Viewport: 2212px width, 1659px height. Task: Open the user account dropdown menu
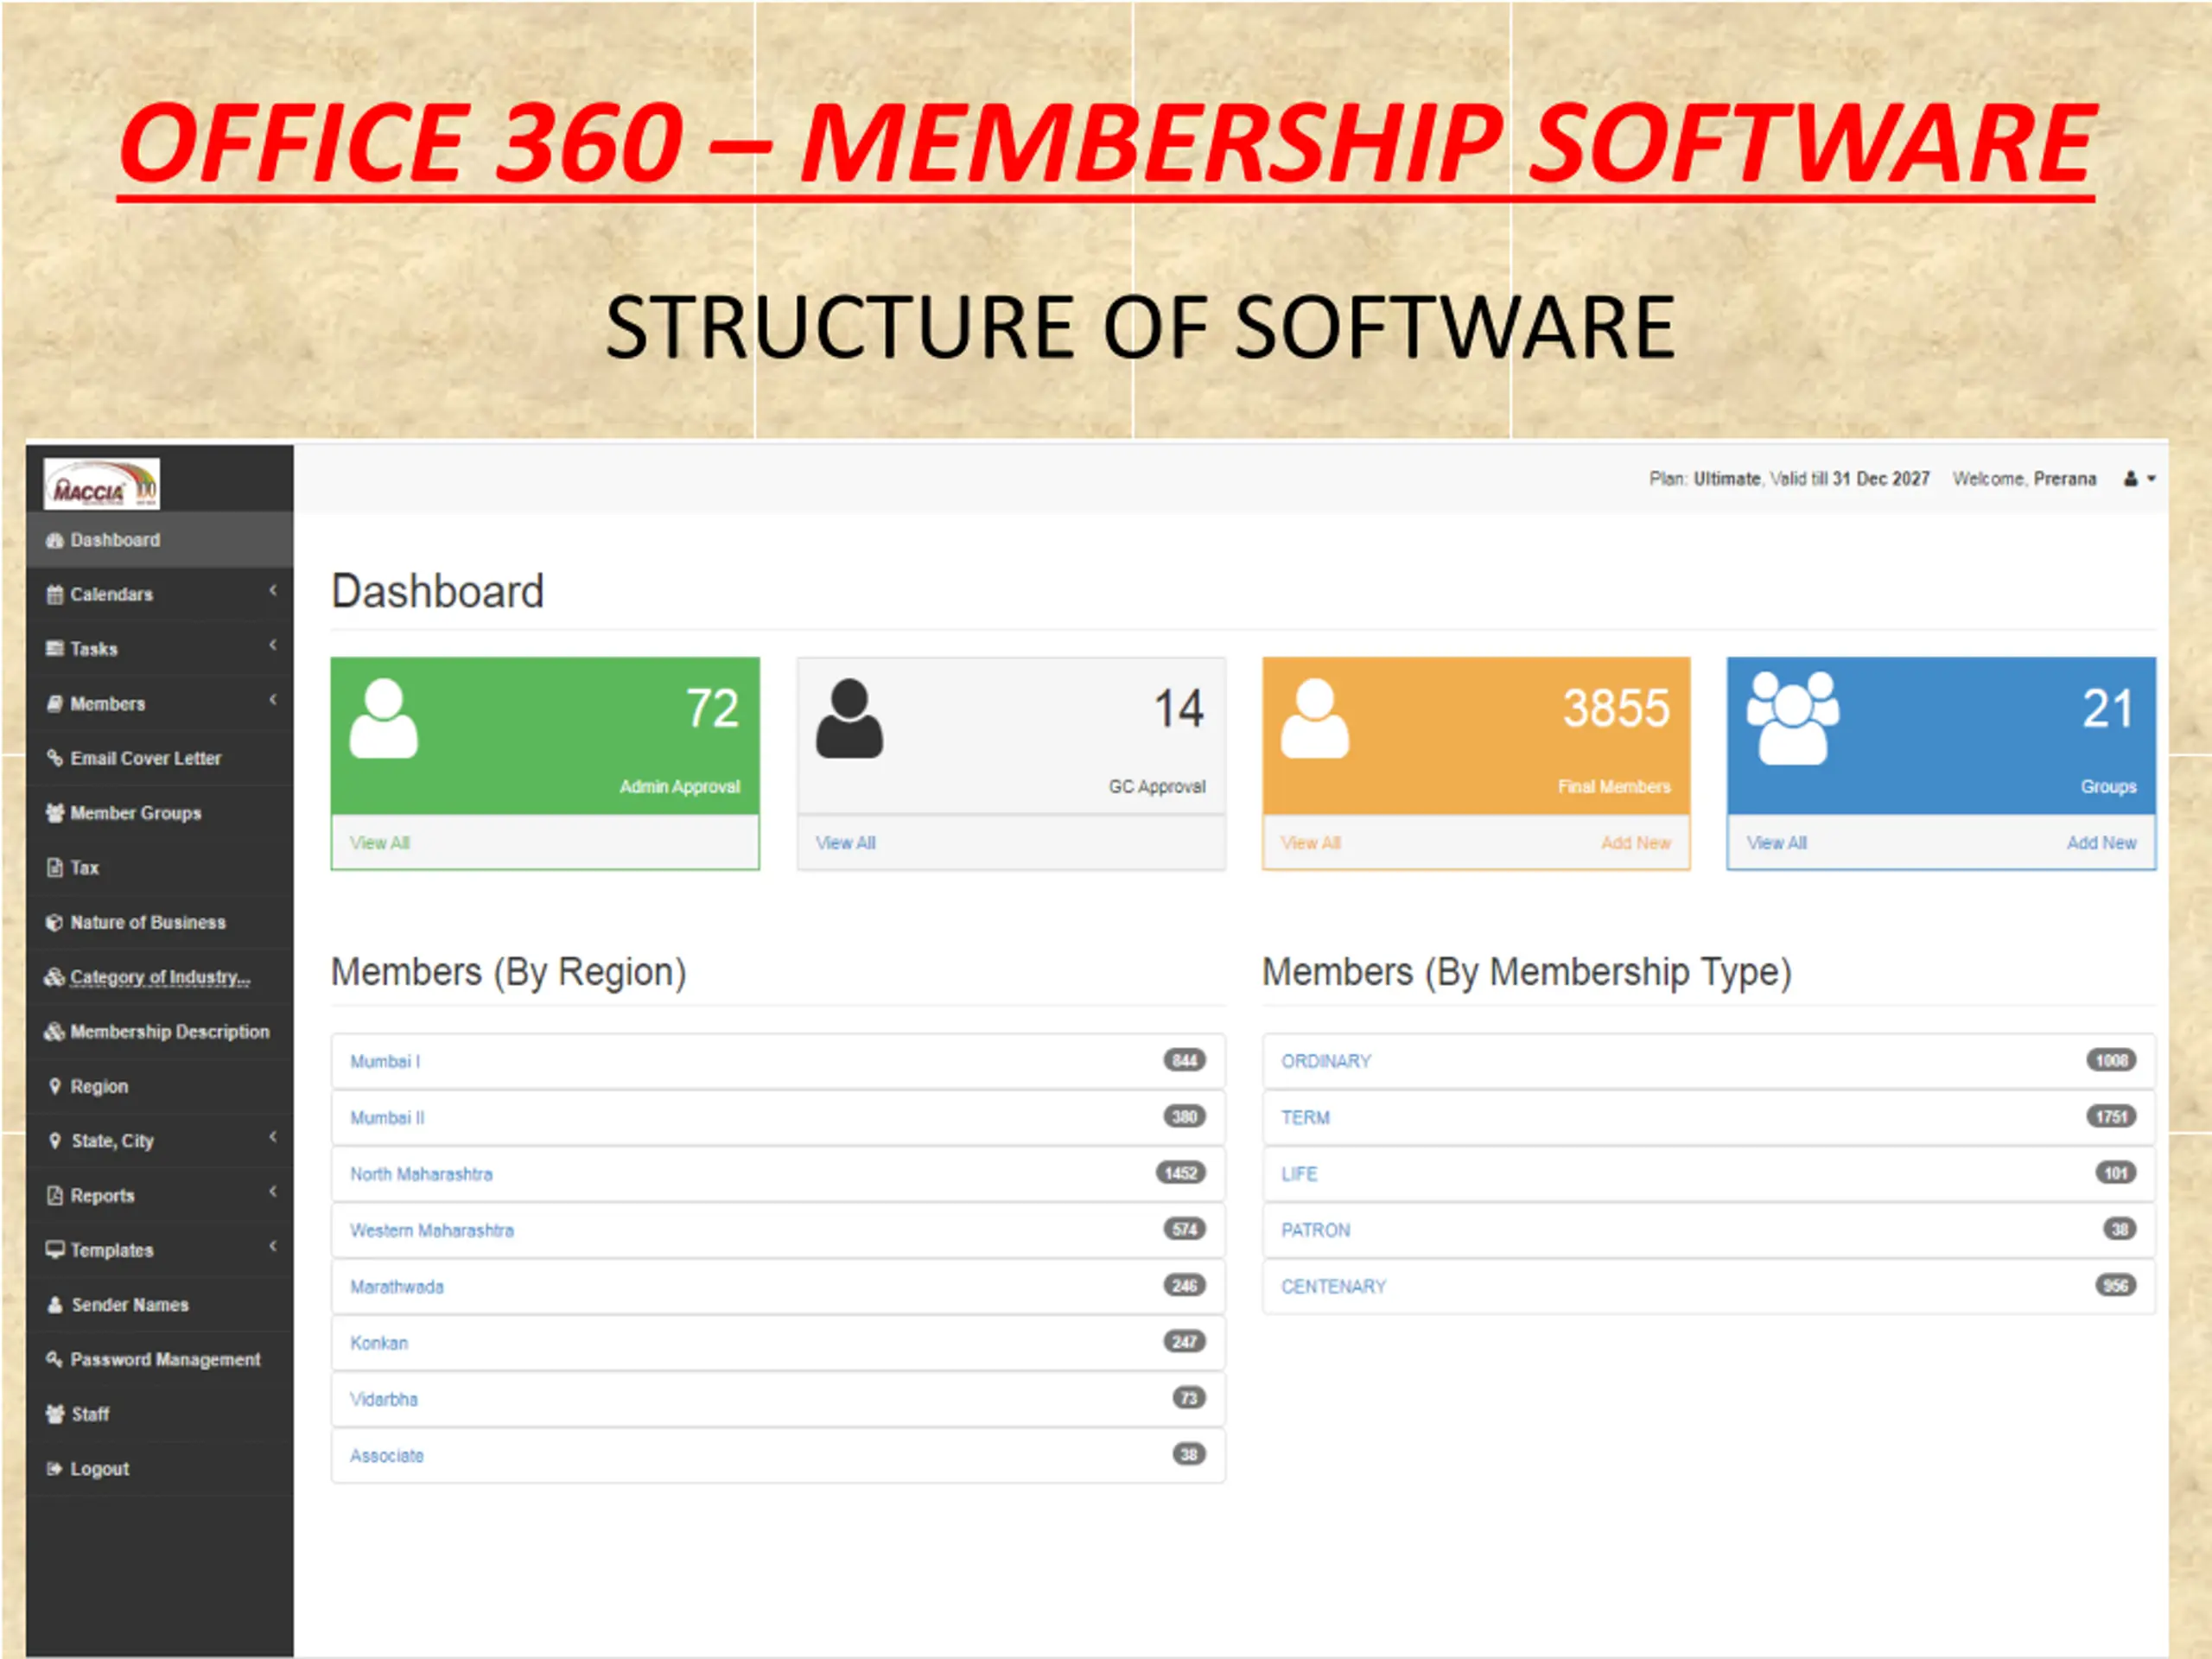pos(2139,479)
